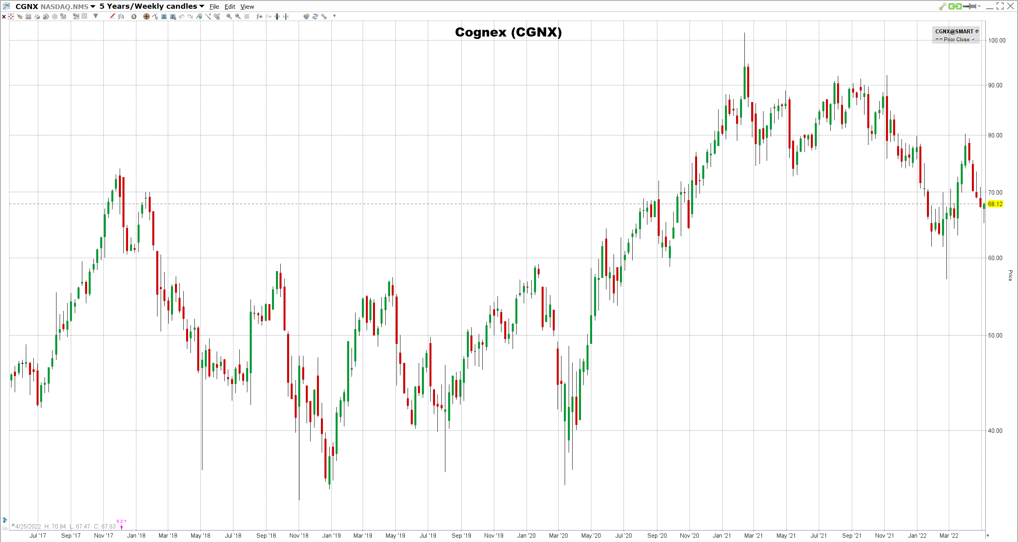Image resolution: width=1018 pixels, height=542 pixels.
Task: Click the grayed-out undo arrow
Action: click(x=181, y=16)
